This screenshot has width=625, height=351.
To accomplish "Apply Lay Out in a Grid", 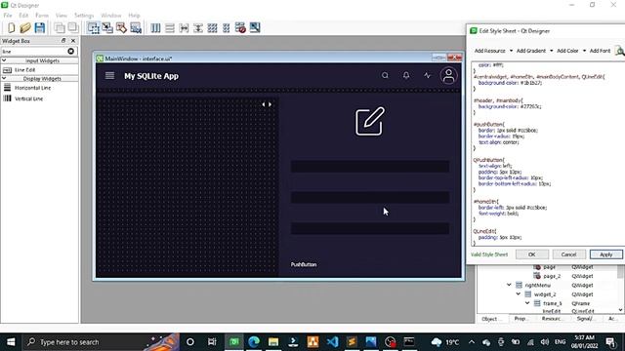I will click(x=213, y=28).
